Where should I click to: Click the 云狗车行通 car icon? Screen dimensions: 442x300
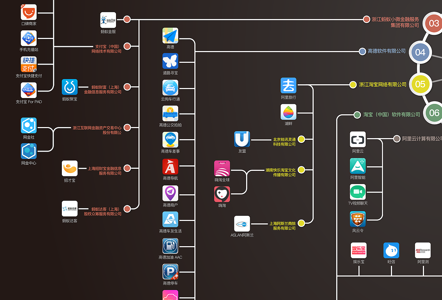(171, 88)
